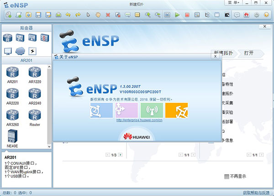Click the zoom out magnifier
274x196 pixels.
[158, 15]
